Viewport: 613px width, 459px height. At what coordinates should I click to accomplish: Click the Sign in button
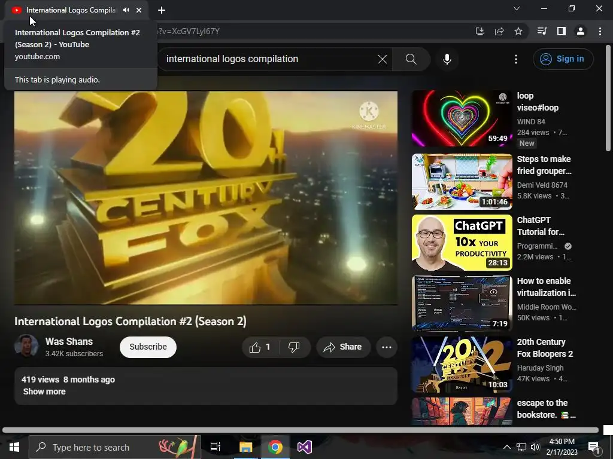point(563,59)
